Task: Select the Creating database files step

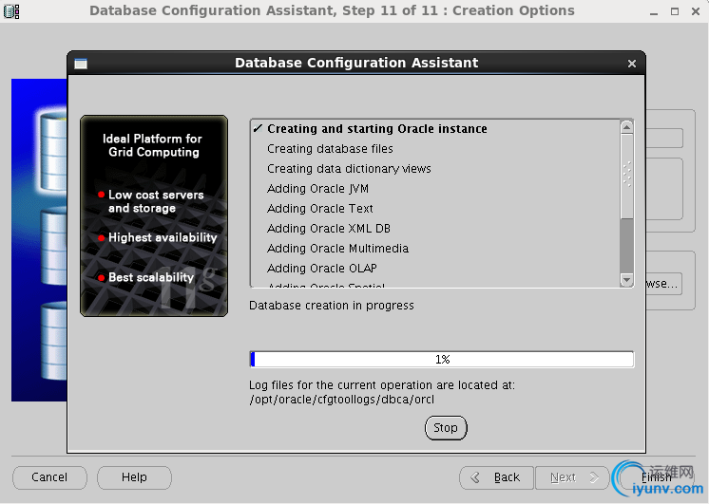Action: click(330, 149)
